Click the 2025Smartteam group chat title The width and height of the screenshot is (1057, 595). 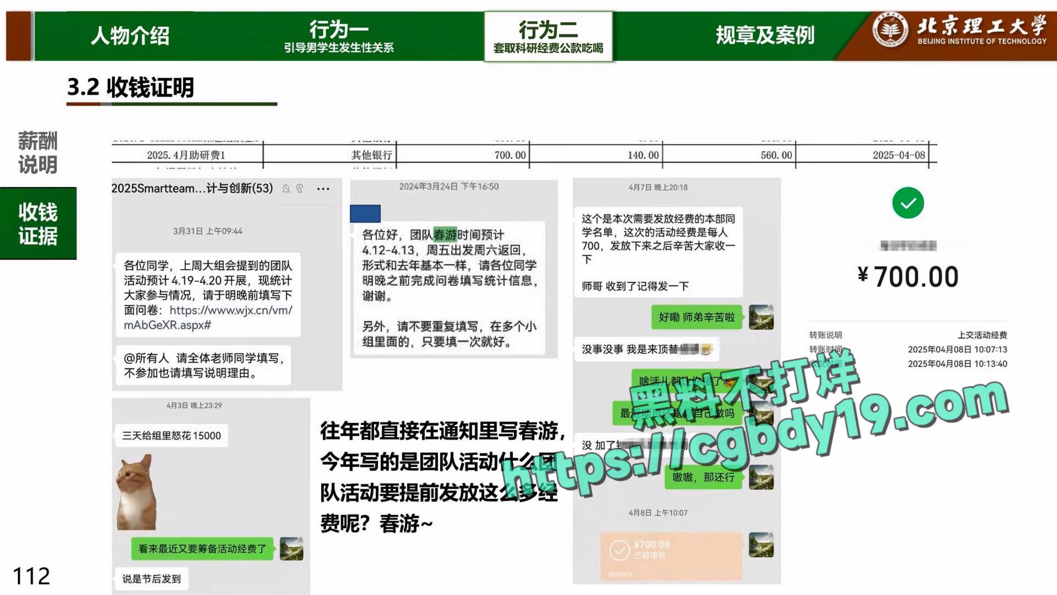click(192, 188)
